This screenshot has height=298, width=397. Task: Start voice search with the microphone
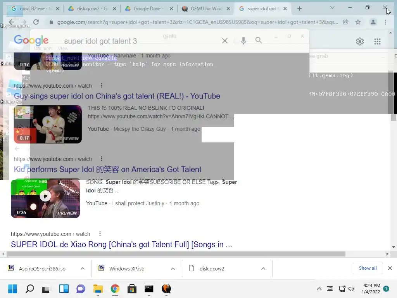[243, 40]
